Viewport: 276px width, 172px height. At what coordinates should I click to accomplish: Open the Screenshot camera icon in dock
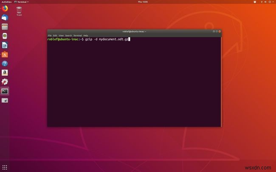click(x=5, y=100)
